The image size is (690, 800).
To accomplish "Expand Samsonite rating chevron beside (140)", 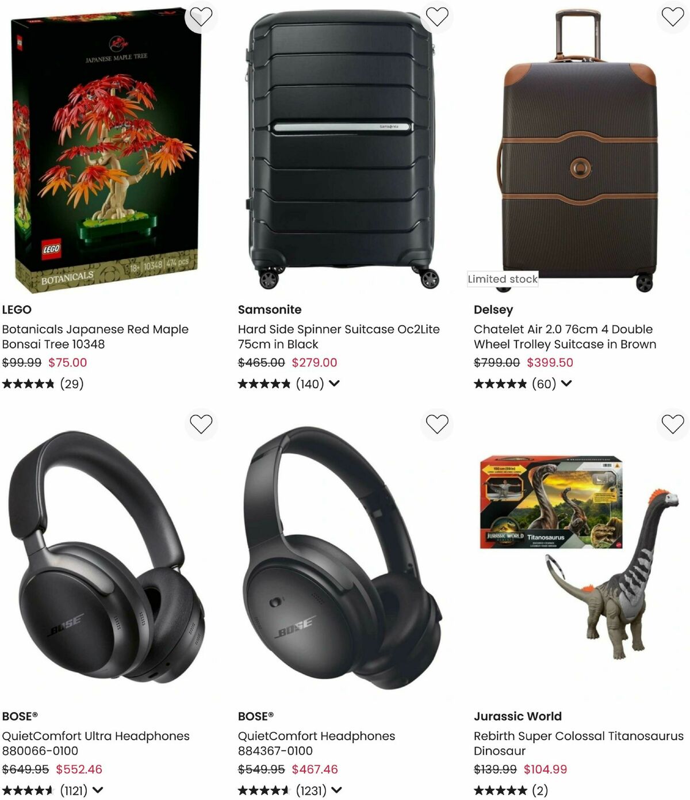I will [335, 384].
